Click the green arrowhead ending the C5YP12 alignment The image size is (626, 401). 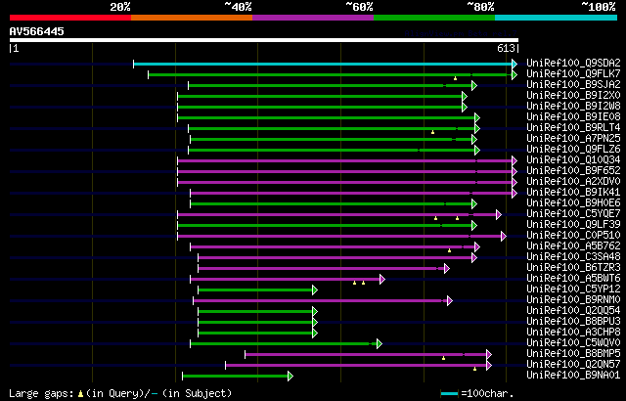point(315,290)
